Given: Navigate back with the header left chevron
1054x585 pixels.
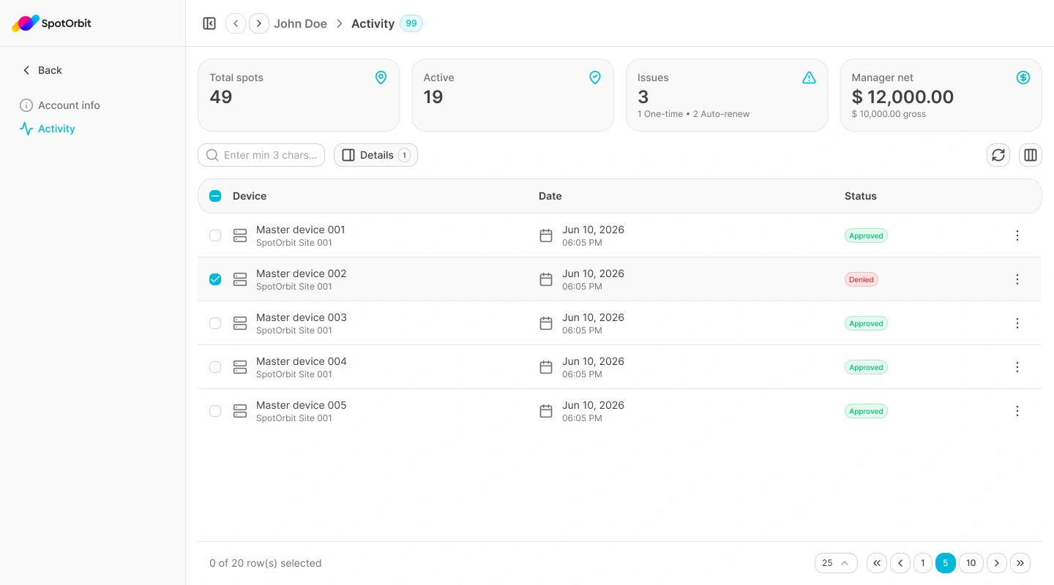Looking at the screenshot, I should (x=236, y=23).
